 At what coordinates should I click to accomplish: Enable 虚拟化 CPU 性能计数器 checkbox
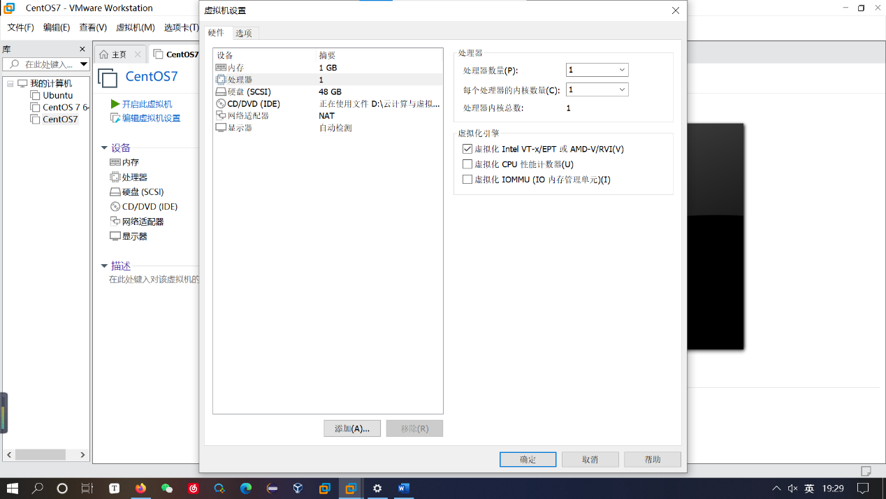(467, 164)
